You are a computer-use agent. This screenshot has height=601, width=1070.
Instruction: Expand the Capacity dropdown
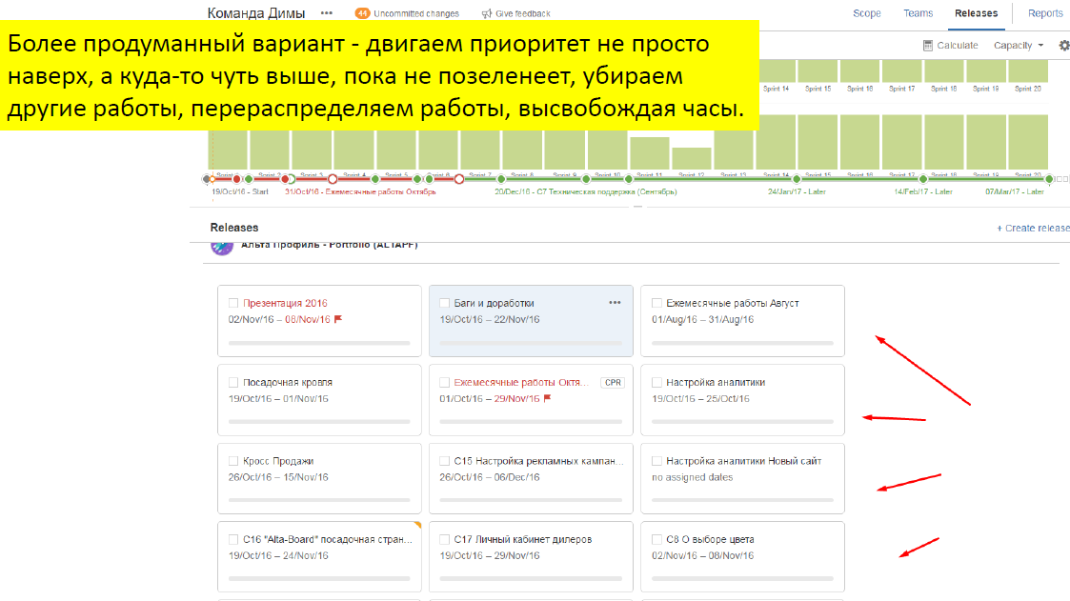tap(1019, 46)
